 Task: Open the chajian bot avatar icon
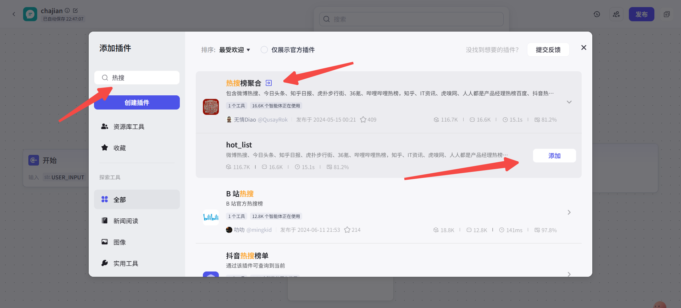tap(30, 14)
